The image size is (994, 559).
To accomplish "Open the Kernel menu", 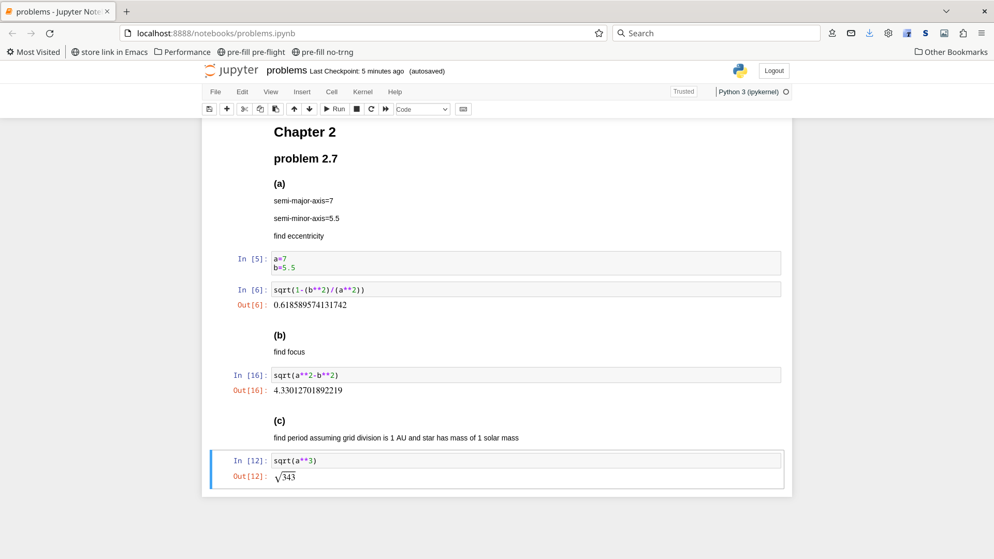I will coord(362,92).
